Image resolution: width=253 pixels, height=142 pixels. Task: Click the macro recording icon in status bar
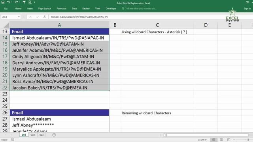point(13,140)
